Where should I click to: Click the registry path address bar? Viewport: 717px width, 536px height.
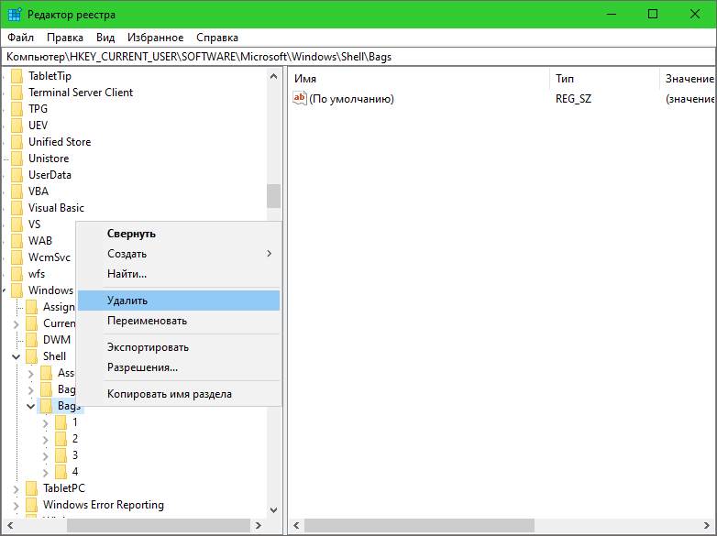pyautogui.click(x=358, y=57)
